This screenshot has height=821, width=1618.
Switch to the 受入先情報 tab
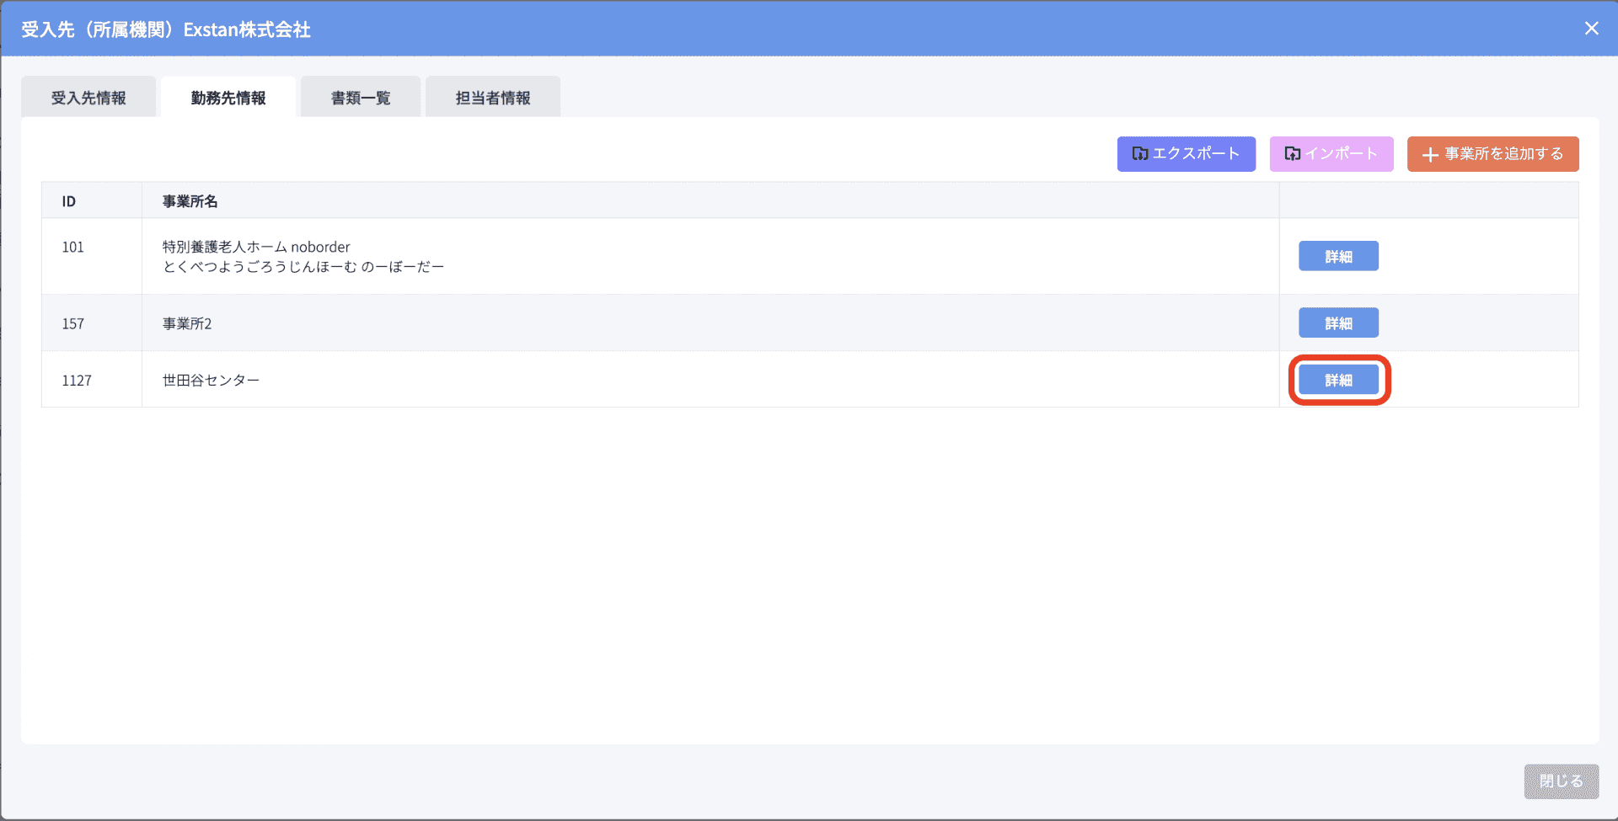pyautogui.click(x=88, y=98)
